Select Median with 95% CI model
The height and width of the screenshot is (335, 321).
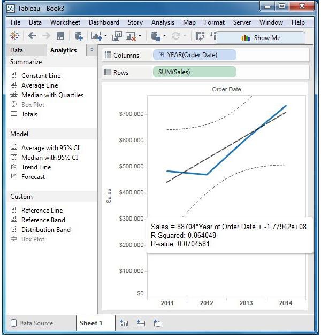point(49,158)
